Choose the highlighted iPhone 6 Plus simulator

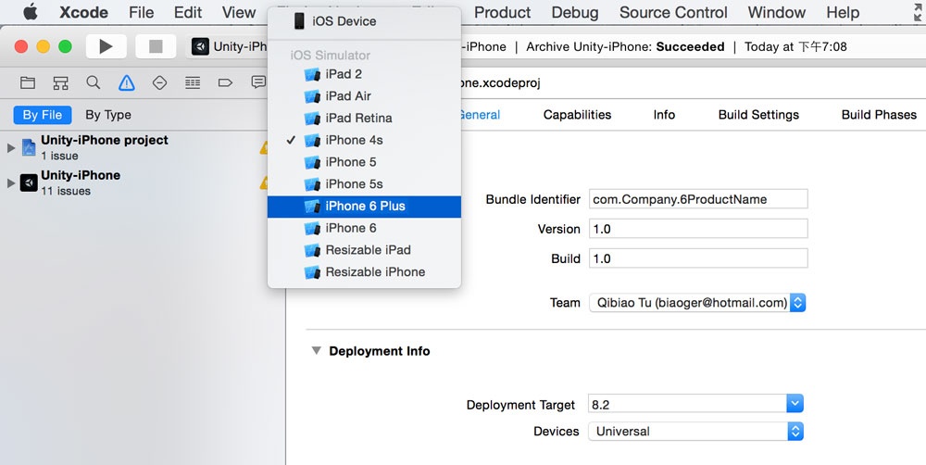(x=364, y=207)
